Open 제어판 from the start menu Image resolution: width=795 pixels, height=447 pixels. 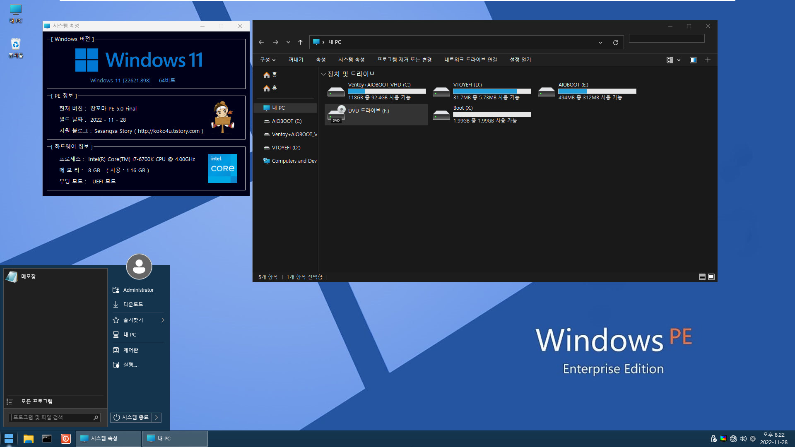[138, 350]
